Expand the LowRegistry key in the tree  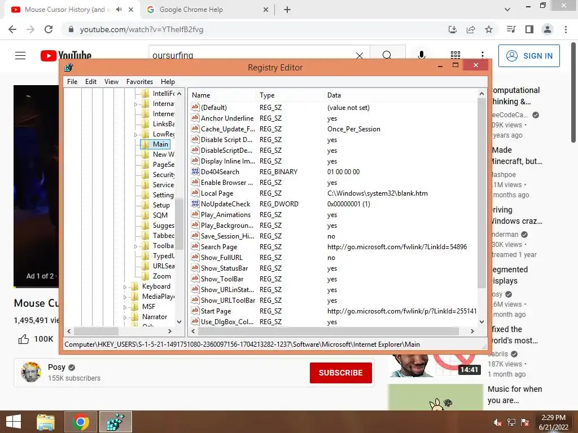click(135, 135)
